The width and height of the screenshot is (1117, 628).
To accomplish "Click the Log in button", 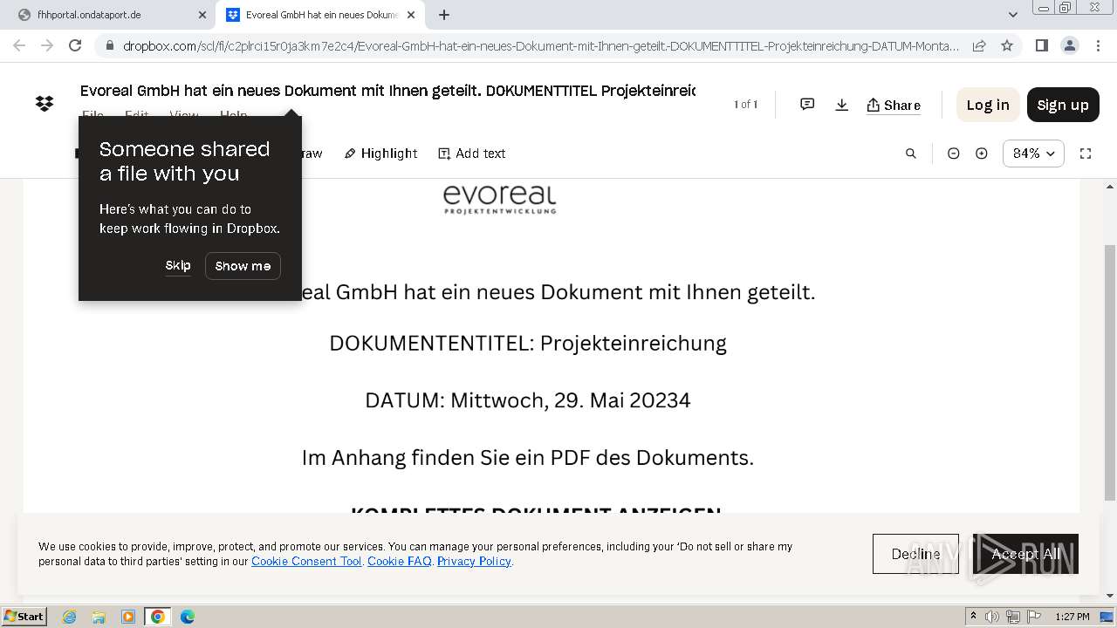I will [x=988, y=105].
